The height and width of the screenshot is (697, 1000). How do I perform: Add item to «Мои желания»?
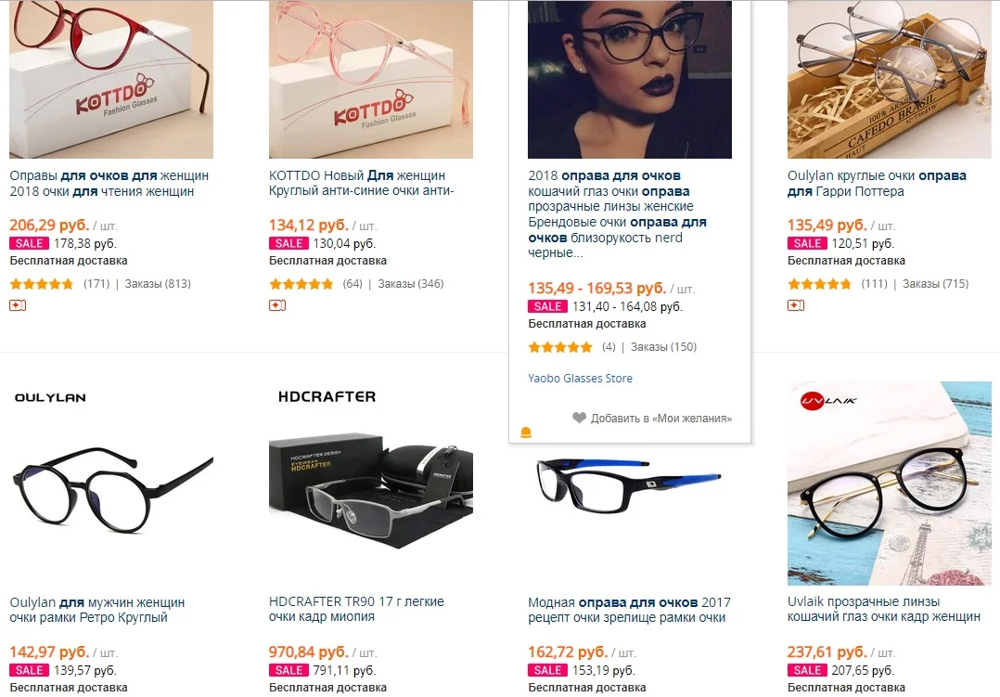point(660,419)
